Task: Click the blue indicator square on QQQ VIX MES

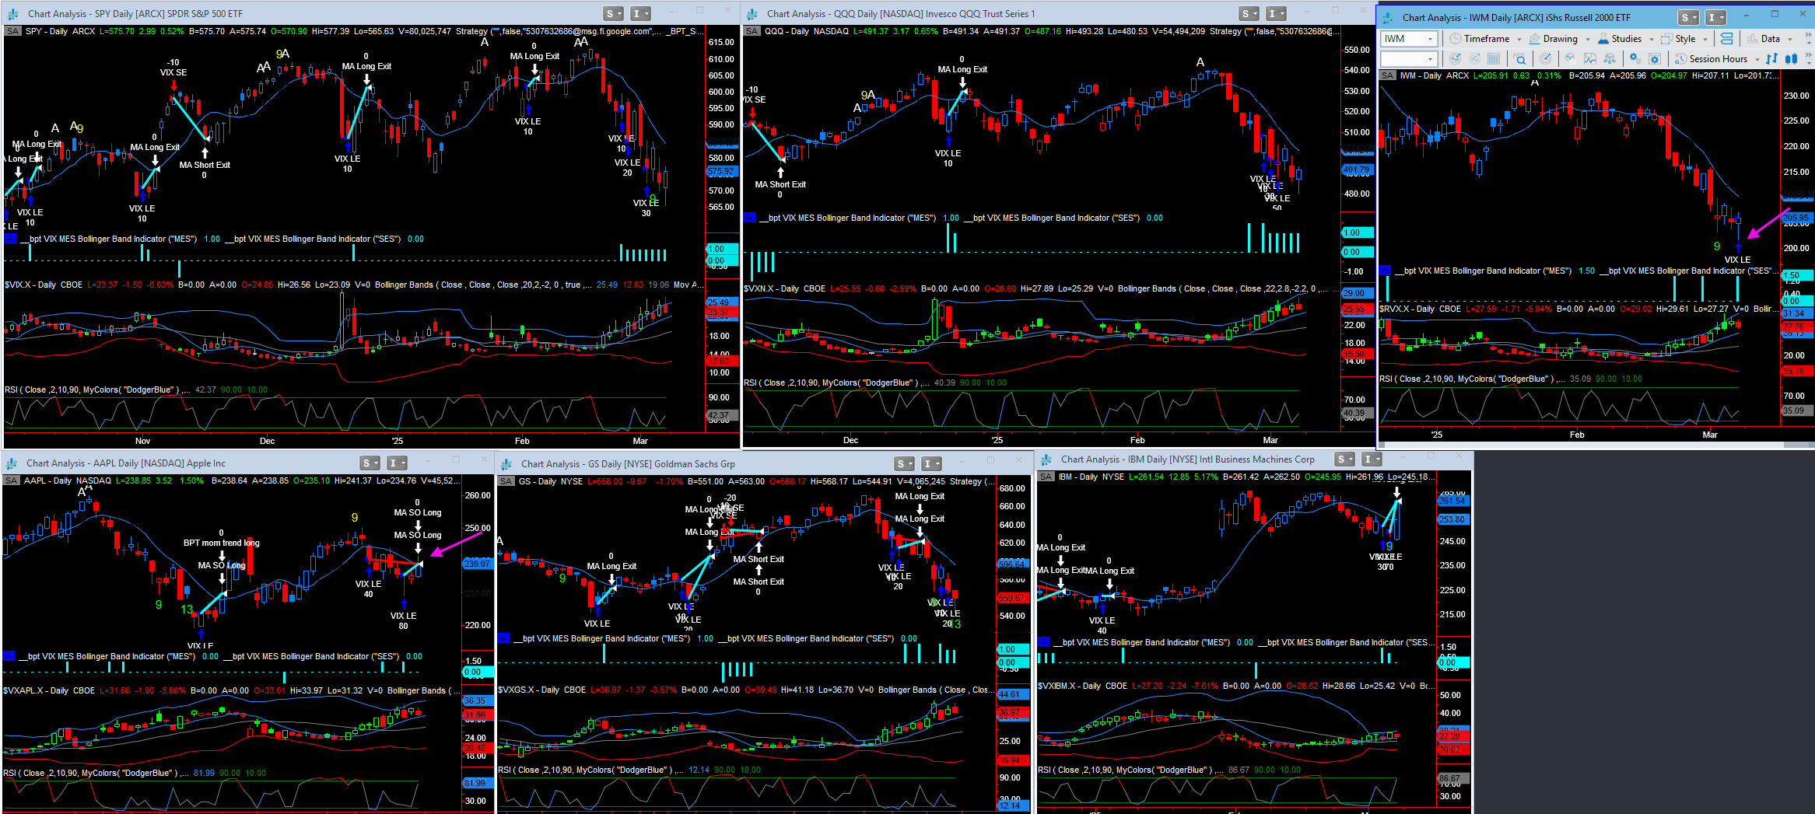Action: [750, 218]
